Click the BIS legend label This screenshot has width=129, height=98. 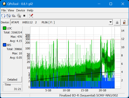[9, 45]
